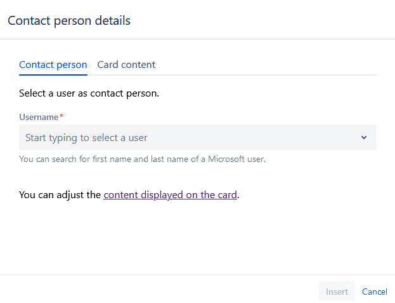Click the red required asterisk next to Username
Viewport: 395px width, 303px height.
point(62,116)
